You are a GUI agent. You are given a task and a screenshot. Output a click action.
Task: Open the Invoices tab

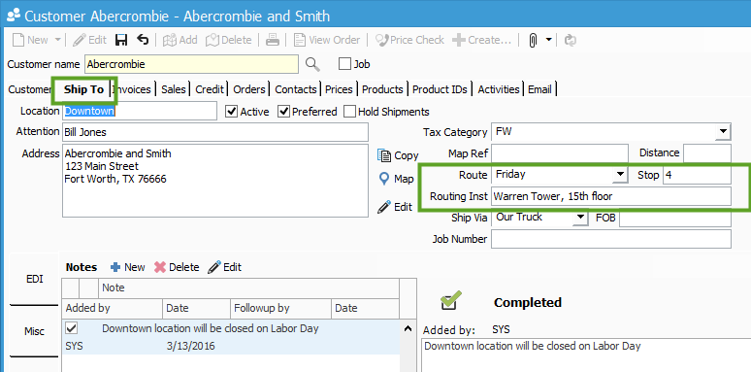tap(133, 89)
